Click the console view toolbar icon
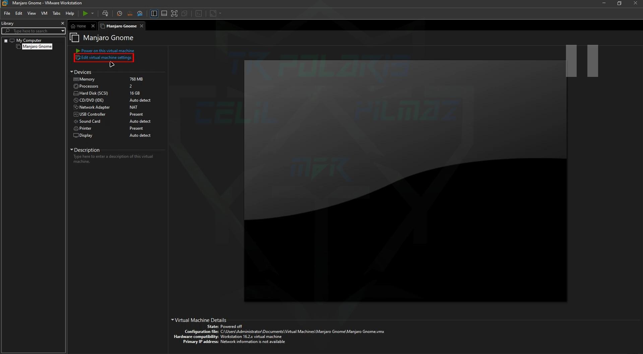 point(199,13)
